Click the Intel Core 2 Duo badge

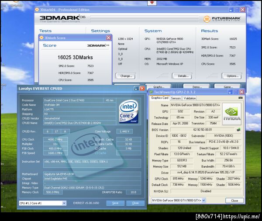pyautogui.click(x=128, y=111)
